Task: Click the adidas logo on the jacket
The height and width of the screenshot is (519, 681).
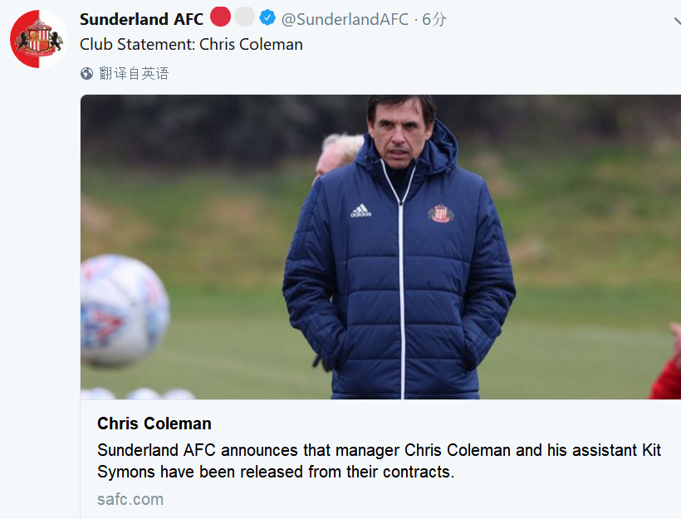Action: [x=360, y=211]
